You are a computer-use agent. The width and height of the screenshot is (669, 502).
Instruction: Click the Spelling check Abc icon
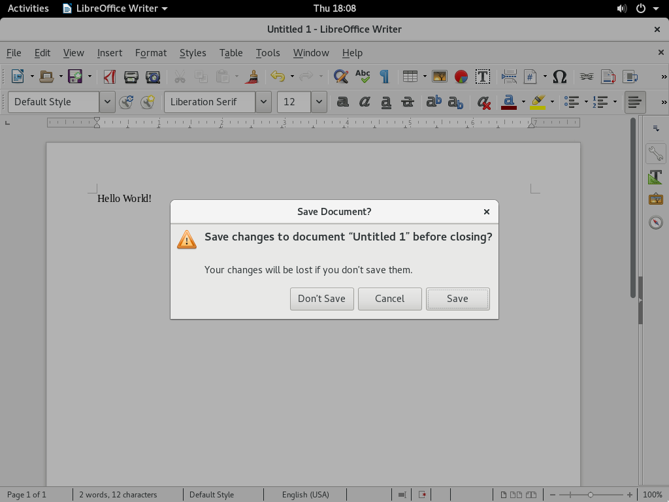363,76
